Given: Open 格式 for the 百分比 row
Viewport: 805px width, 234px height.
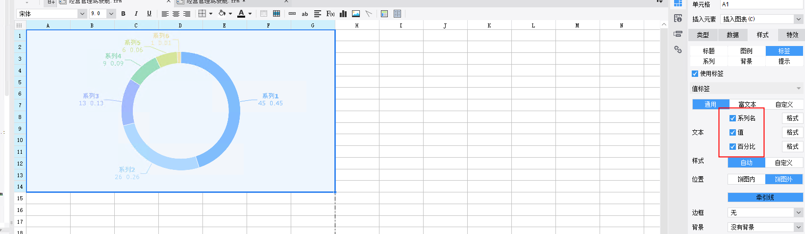Looking at the screenshot, I should (793, 147).
